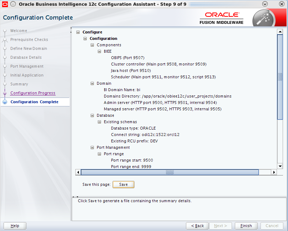This screenshot has height=231, width=288.
Task: Select the Define New Domain step
Action: pos(29,48)
